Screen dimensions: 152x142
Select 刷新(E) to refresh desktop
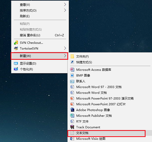[40, 16]
